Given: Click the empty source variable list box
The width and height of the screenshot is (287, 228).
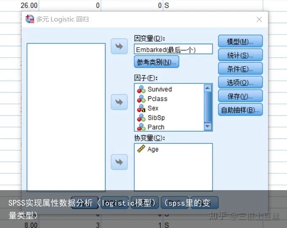Looking at the screenshot, I should tap(66, 117).
